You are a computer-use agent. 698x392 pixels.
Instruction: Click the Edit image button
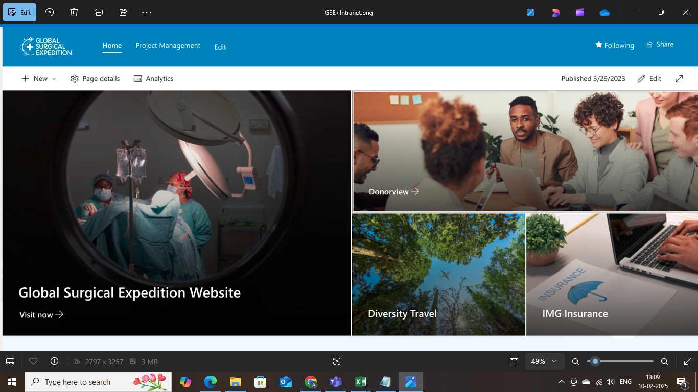[x=20, y=12]
